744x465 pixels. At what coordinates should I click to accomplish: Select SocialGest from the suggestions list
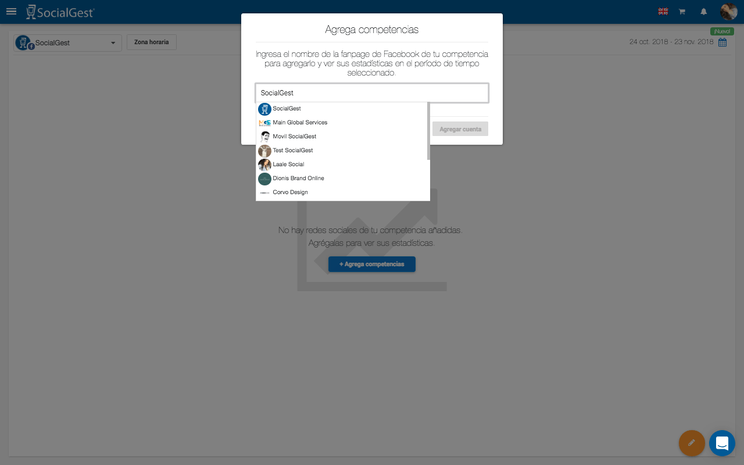tap(342, 109)
